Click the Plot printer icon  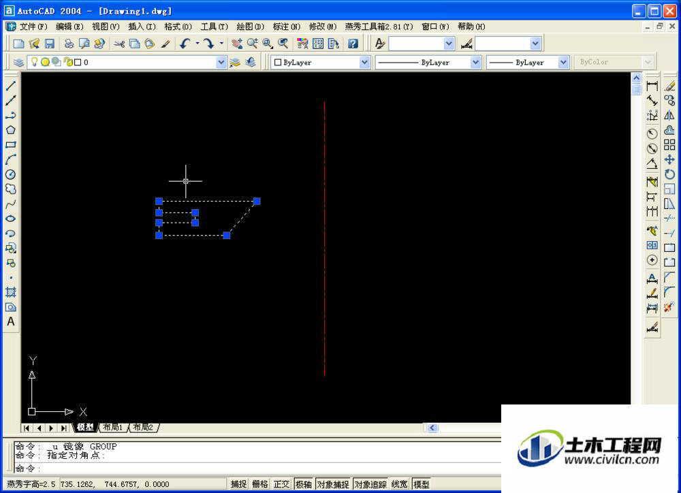(69, 44)
